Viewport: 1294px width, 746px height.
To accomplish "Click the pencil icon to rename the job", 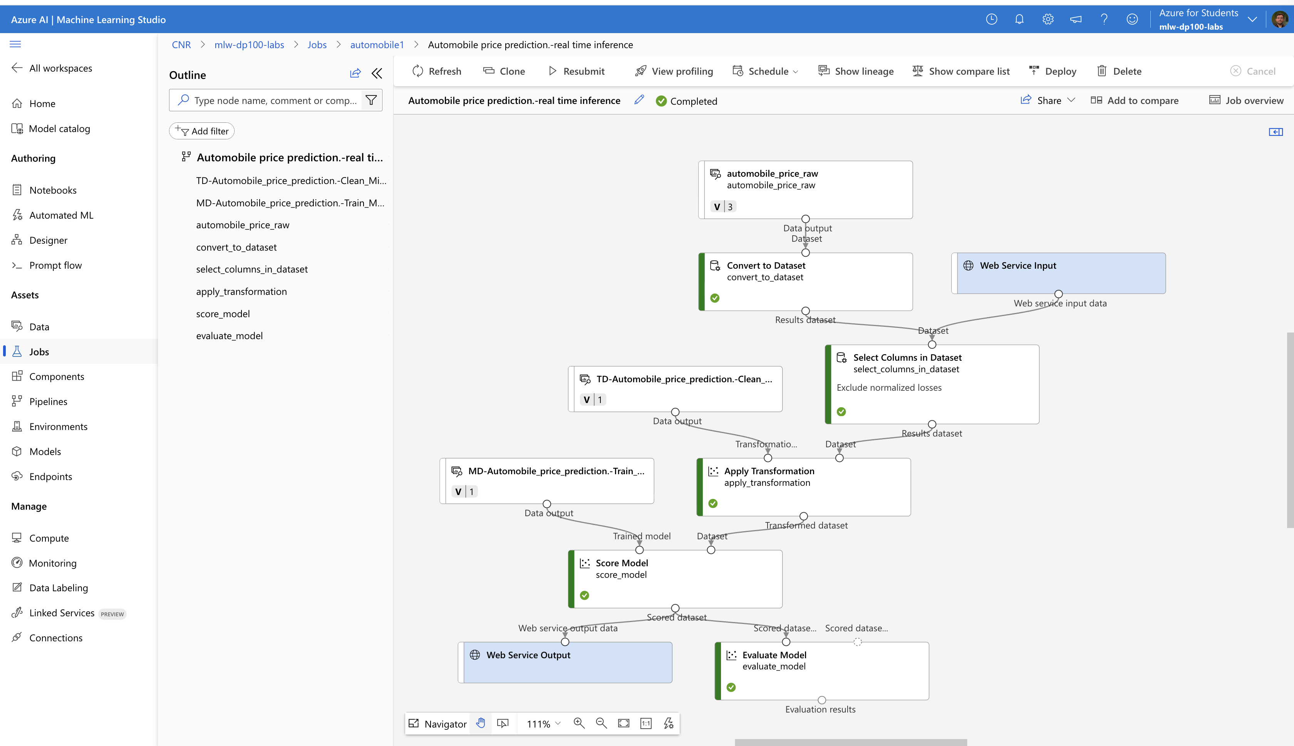I will 639,100.
